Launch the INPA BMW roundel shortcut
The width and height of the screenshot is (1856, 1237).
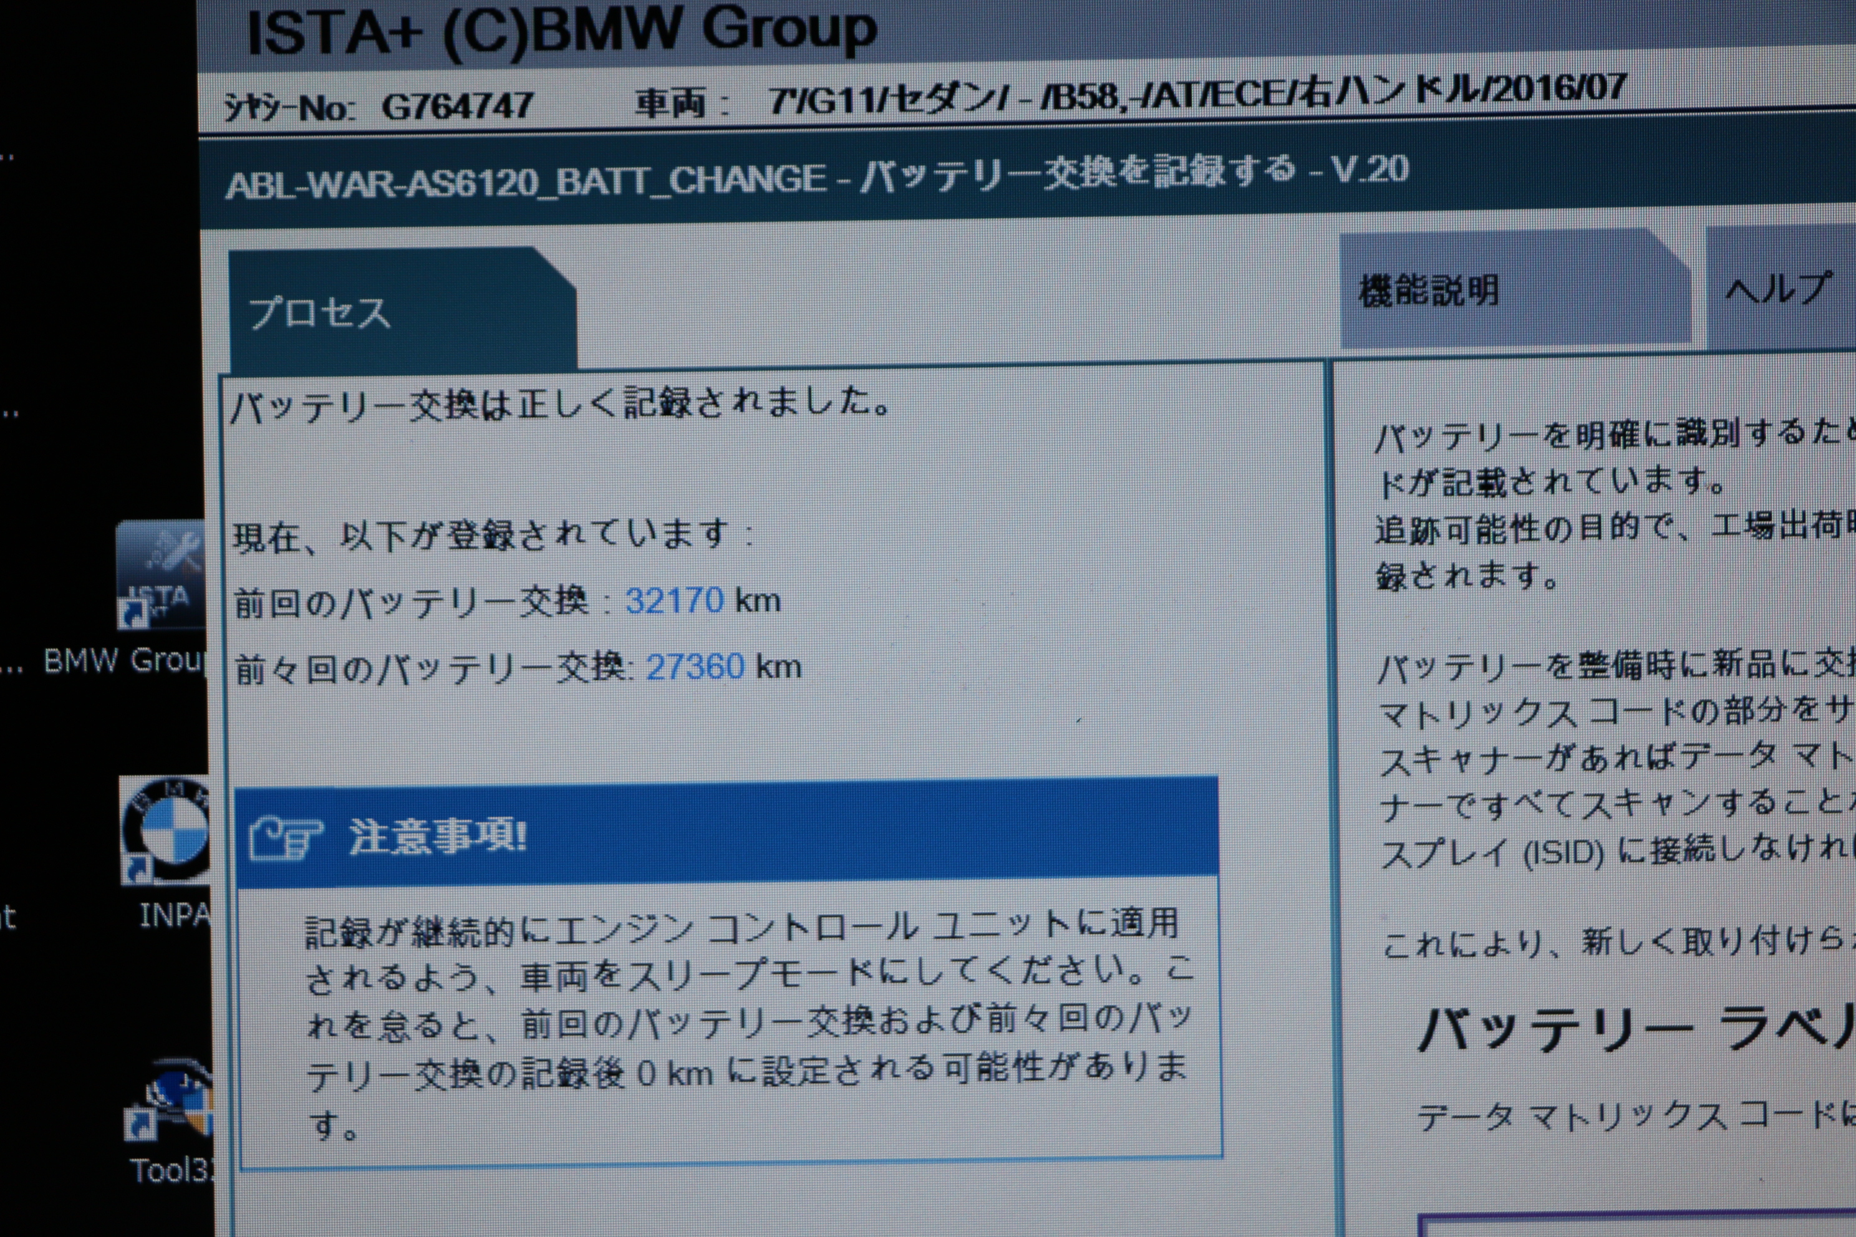pos(165,829)
